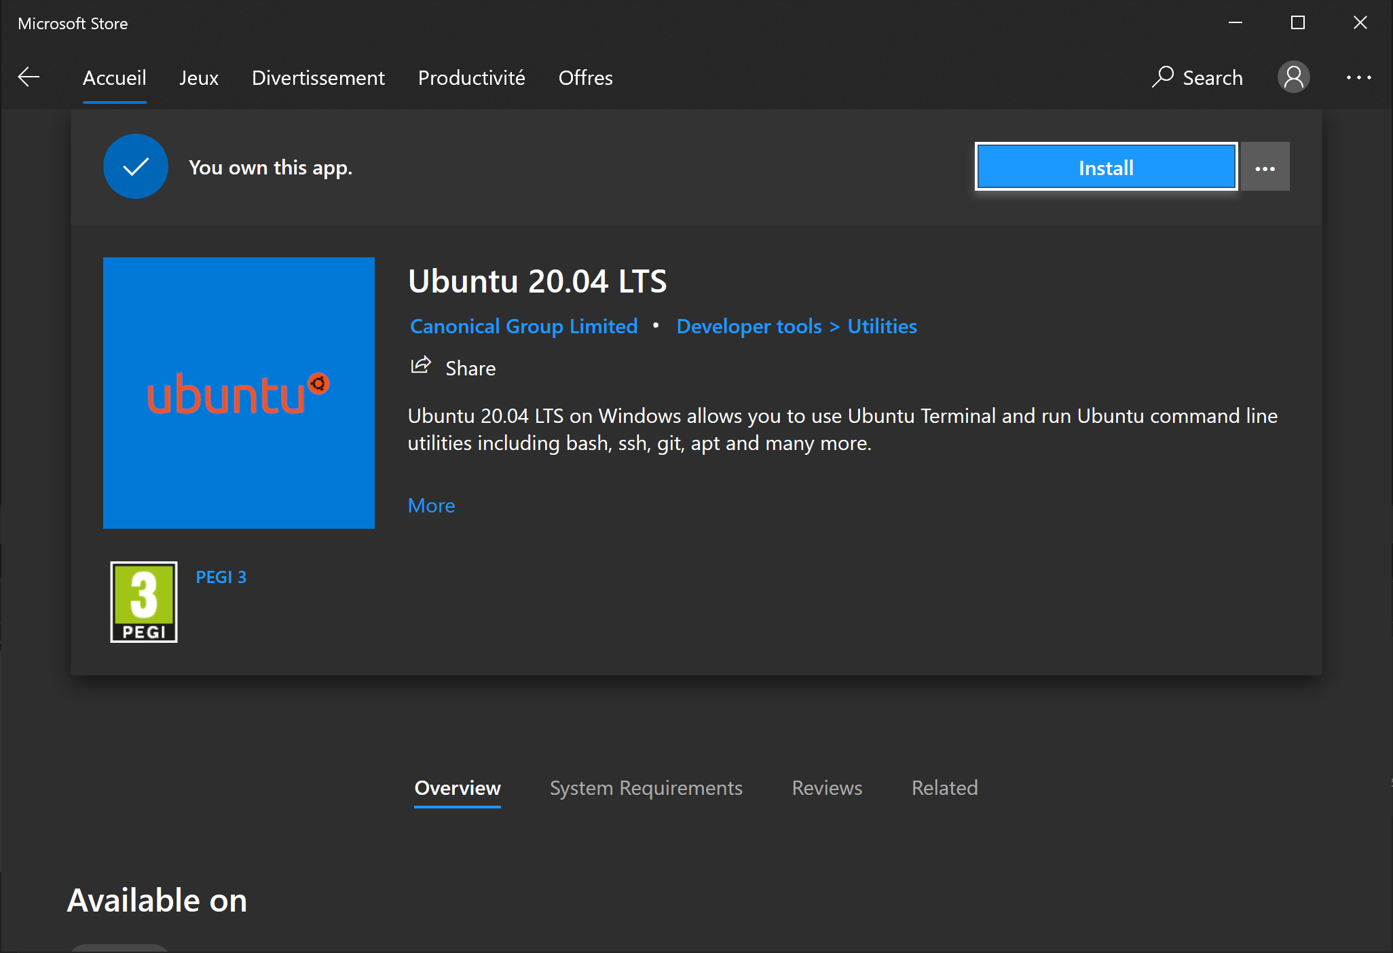Click the PEGI 3 rating badge image
Image resolution: width=1393 pixels, height=953 pixels.
click(x=144, y=602)
